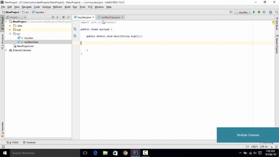Open Google Chrome from the taskbar
The height and width of the screenshot is (157, 279).
coord(125,153)
